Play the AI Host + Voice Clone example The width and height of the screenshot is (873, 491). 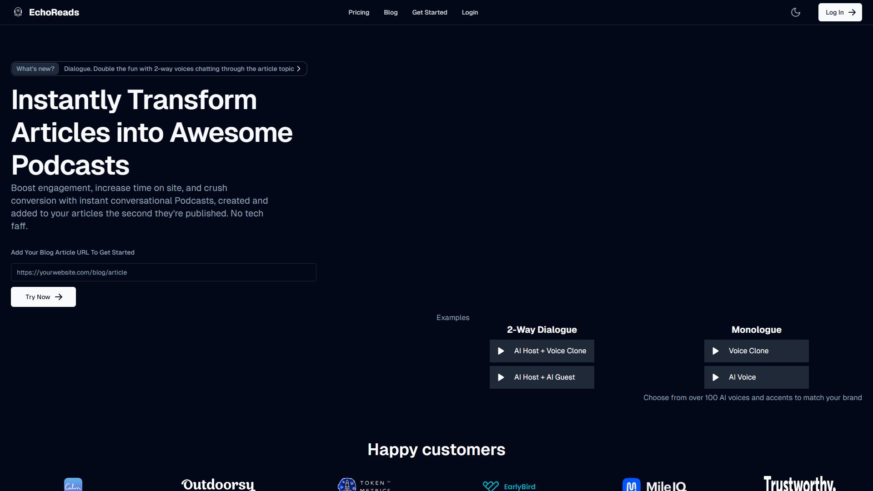[x=542, y=351]
